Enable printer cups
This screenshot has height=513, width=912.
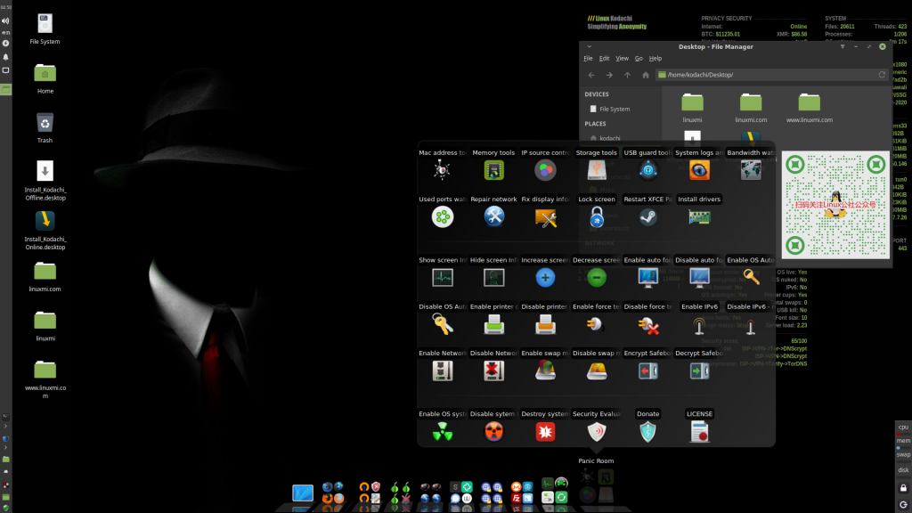[x=493, y=324]
